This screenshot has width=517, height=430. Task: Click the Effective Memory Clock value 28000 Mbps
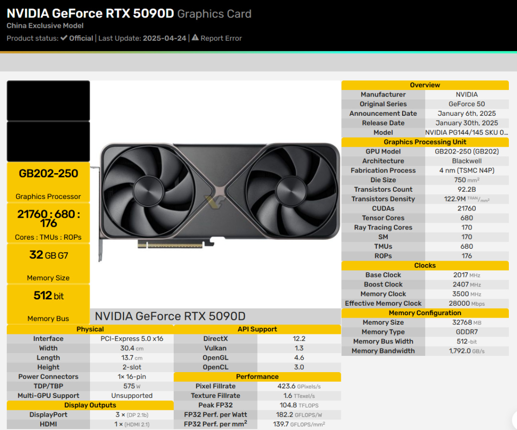coord(467,303)
